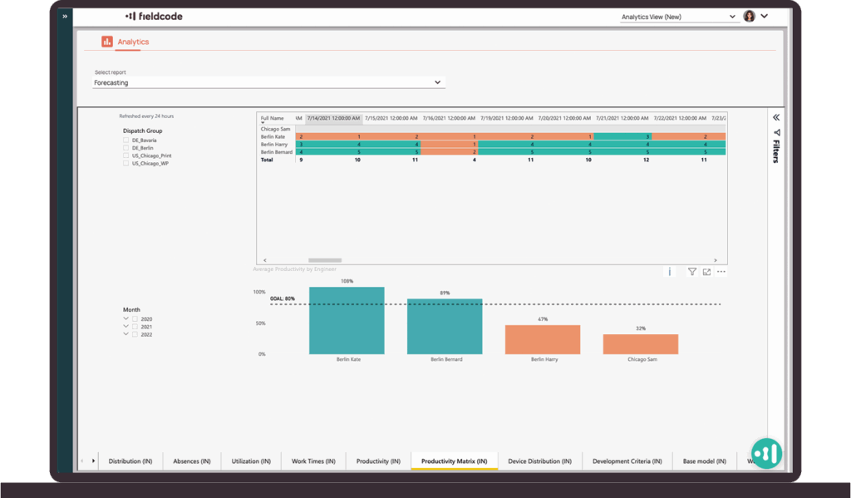Click the matrix horizontal scrollbar thumb
Screen dimensions: 851x498
coord(325,260)
